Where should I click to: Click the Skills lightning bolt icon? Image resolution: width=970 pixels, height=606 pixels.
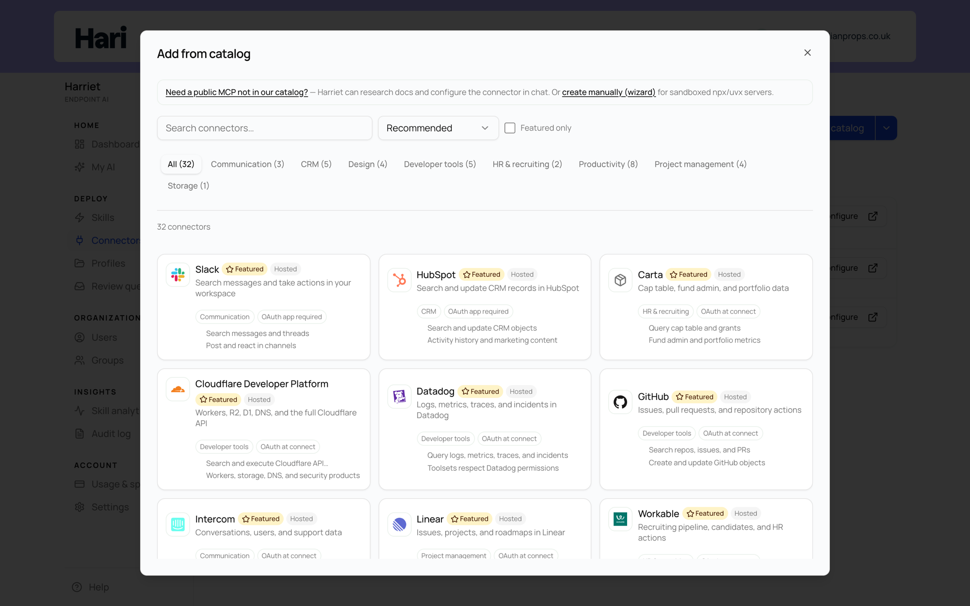coord(80,218)
